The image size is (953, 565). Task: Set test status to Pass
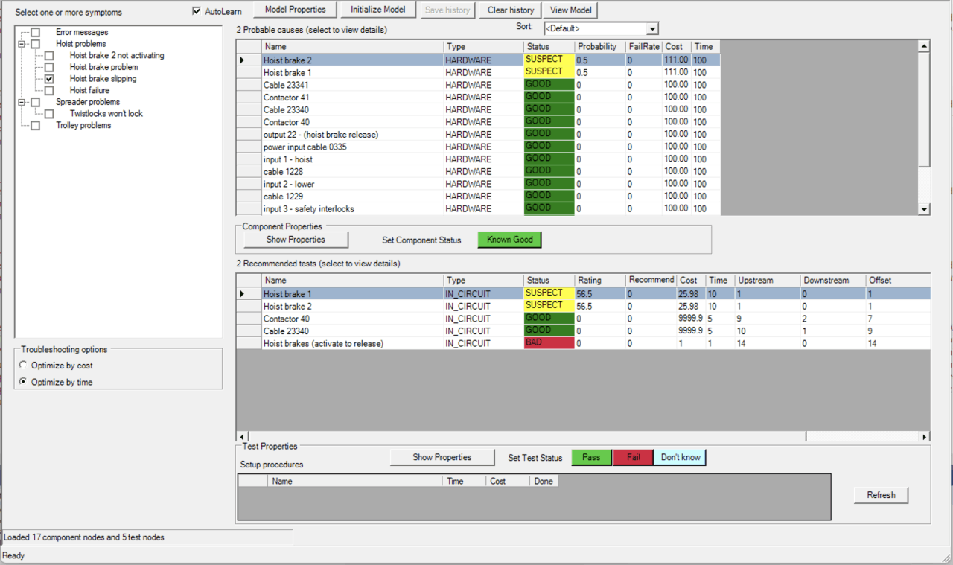pos(591,457)
